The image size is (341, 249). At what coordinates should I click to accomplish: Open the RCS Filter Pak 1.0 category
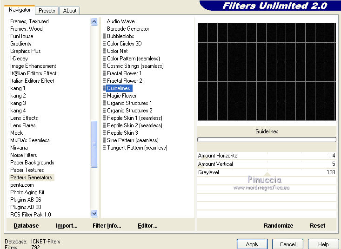point(30,215)
